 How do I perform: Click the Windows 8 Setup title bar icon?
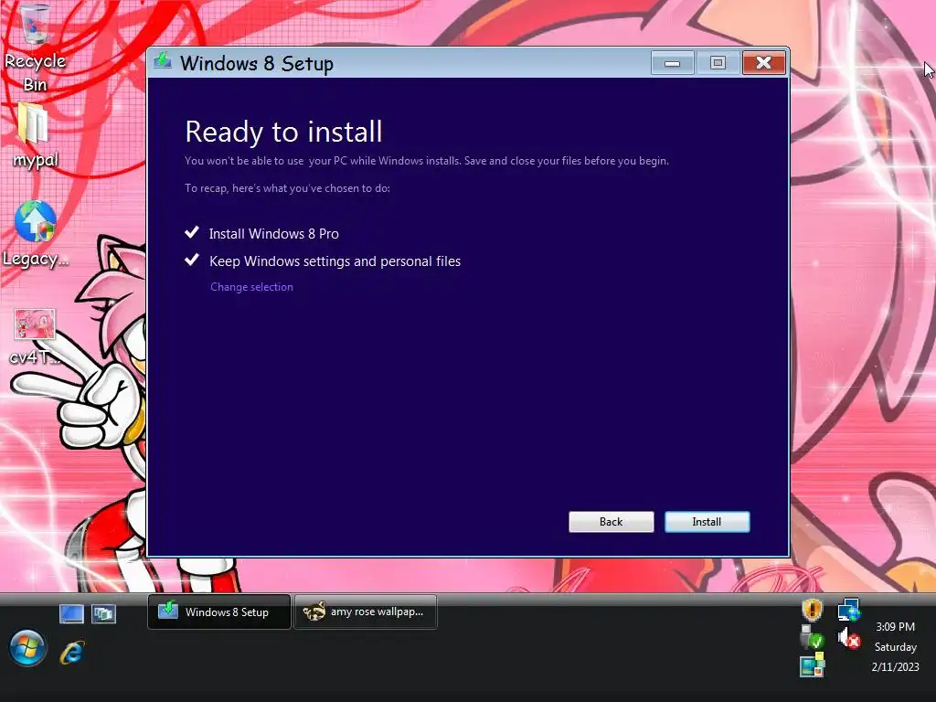(163, 61)
